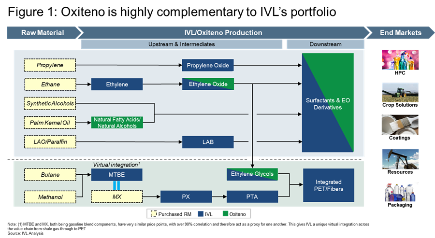Click the Downstream section label
Viewport: 435px width, 238px height.
click(x=325, y=44)
